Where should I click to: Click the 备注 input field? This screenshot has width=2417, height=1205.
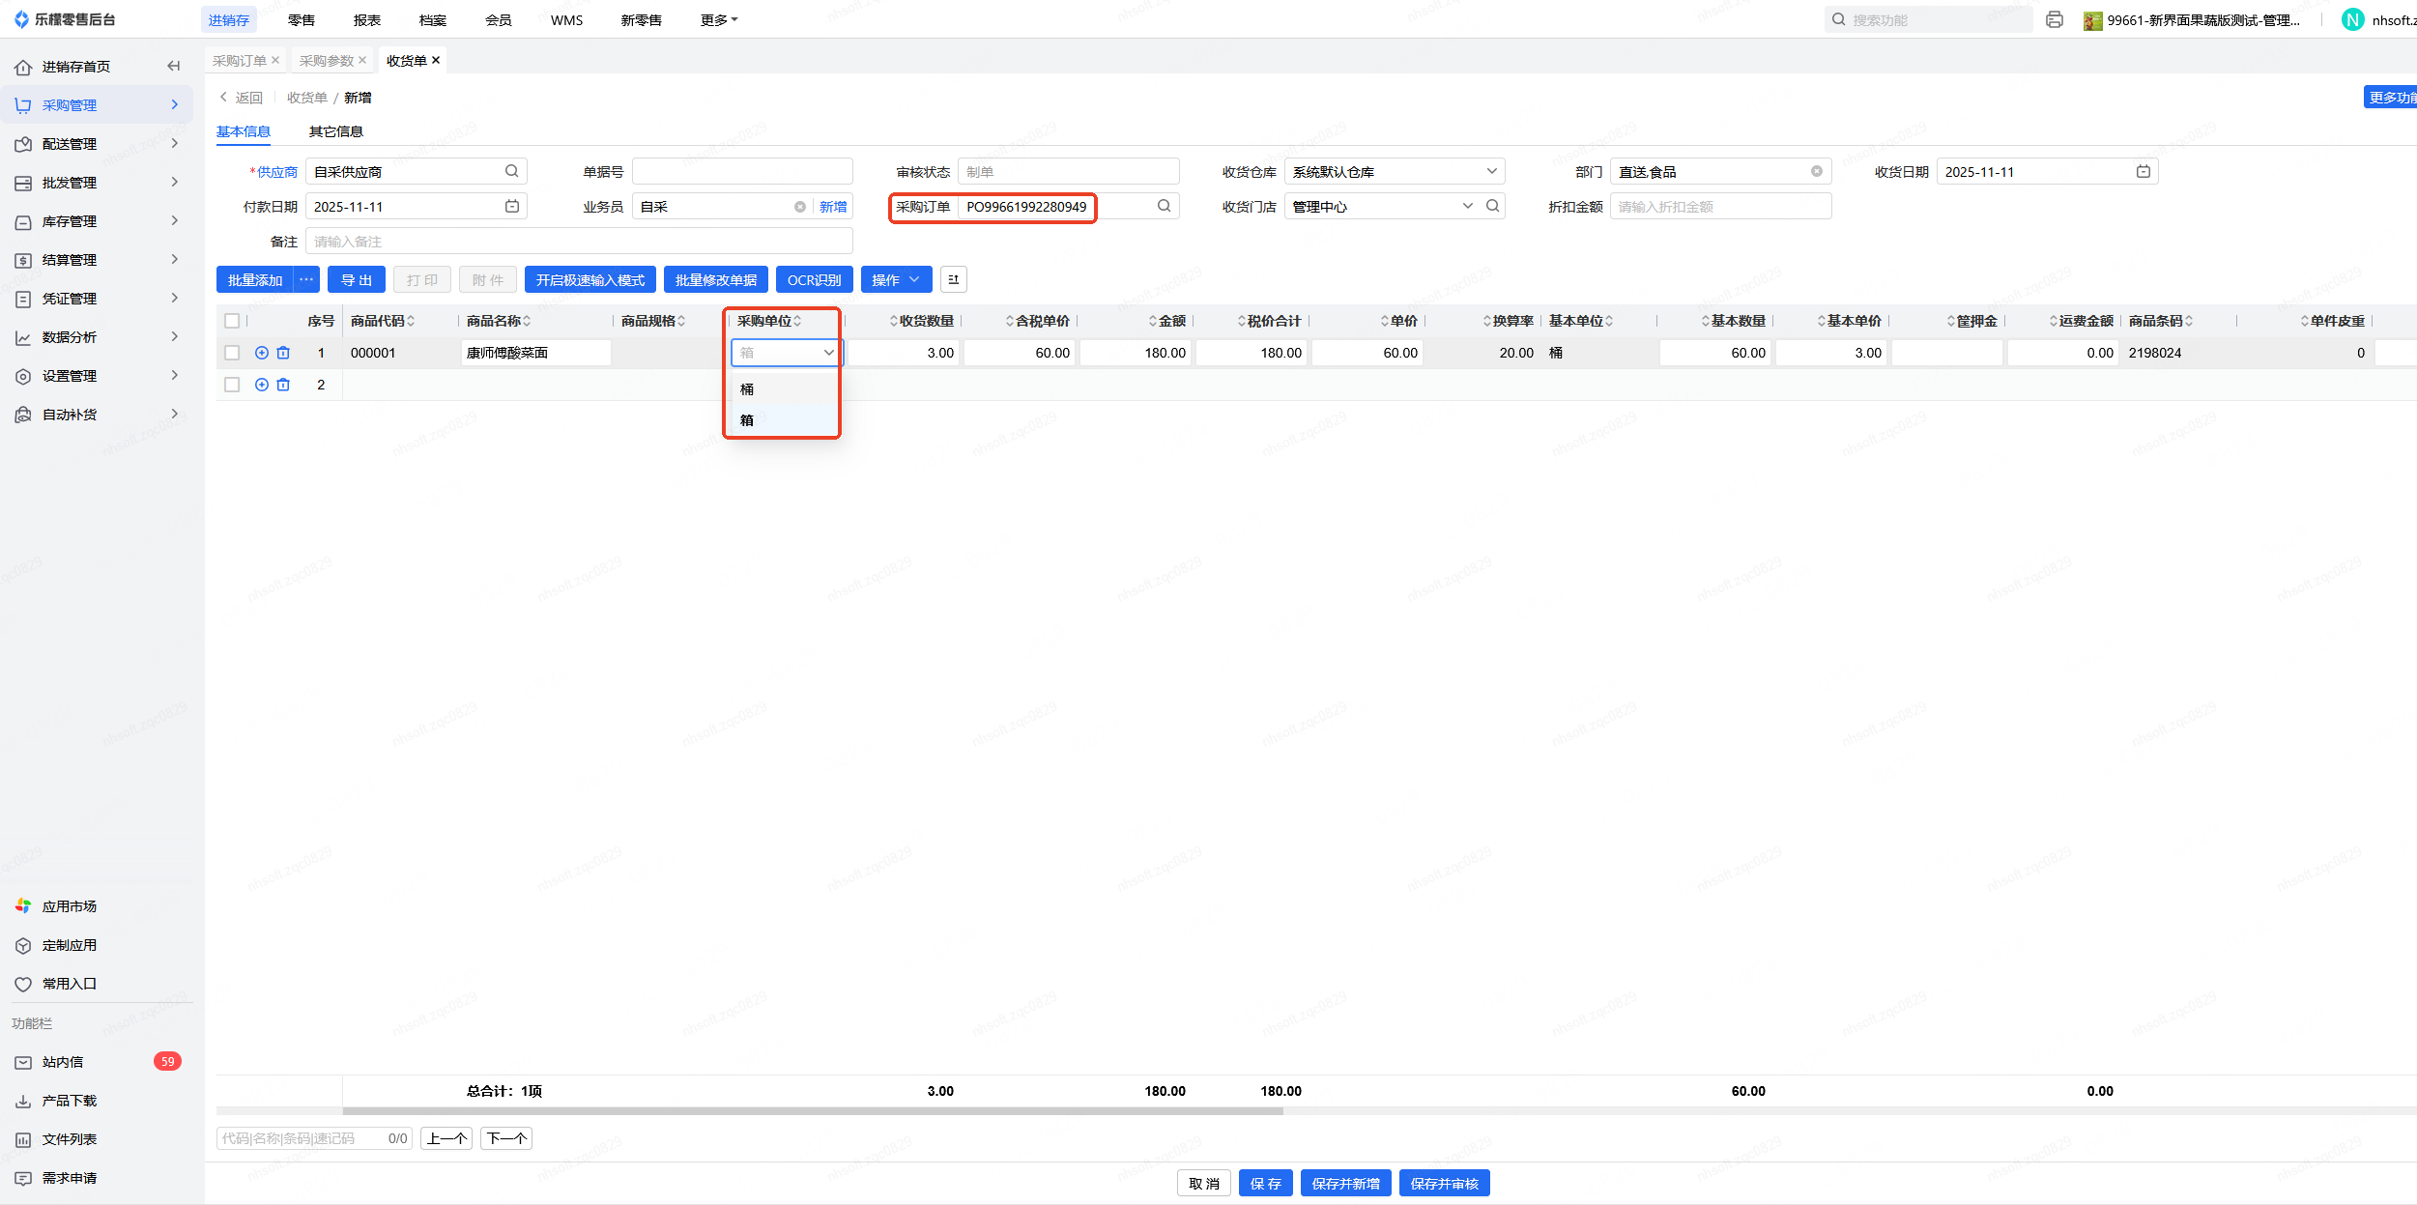578,242
